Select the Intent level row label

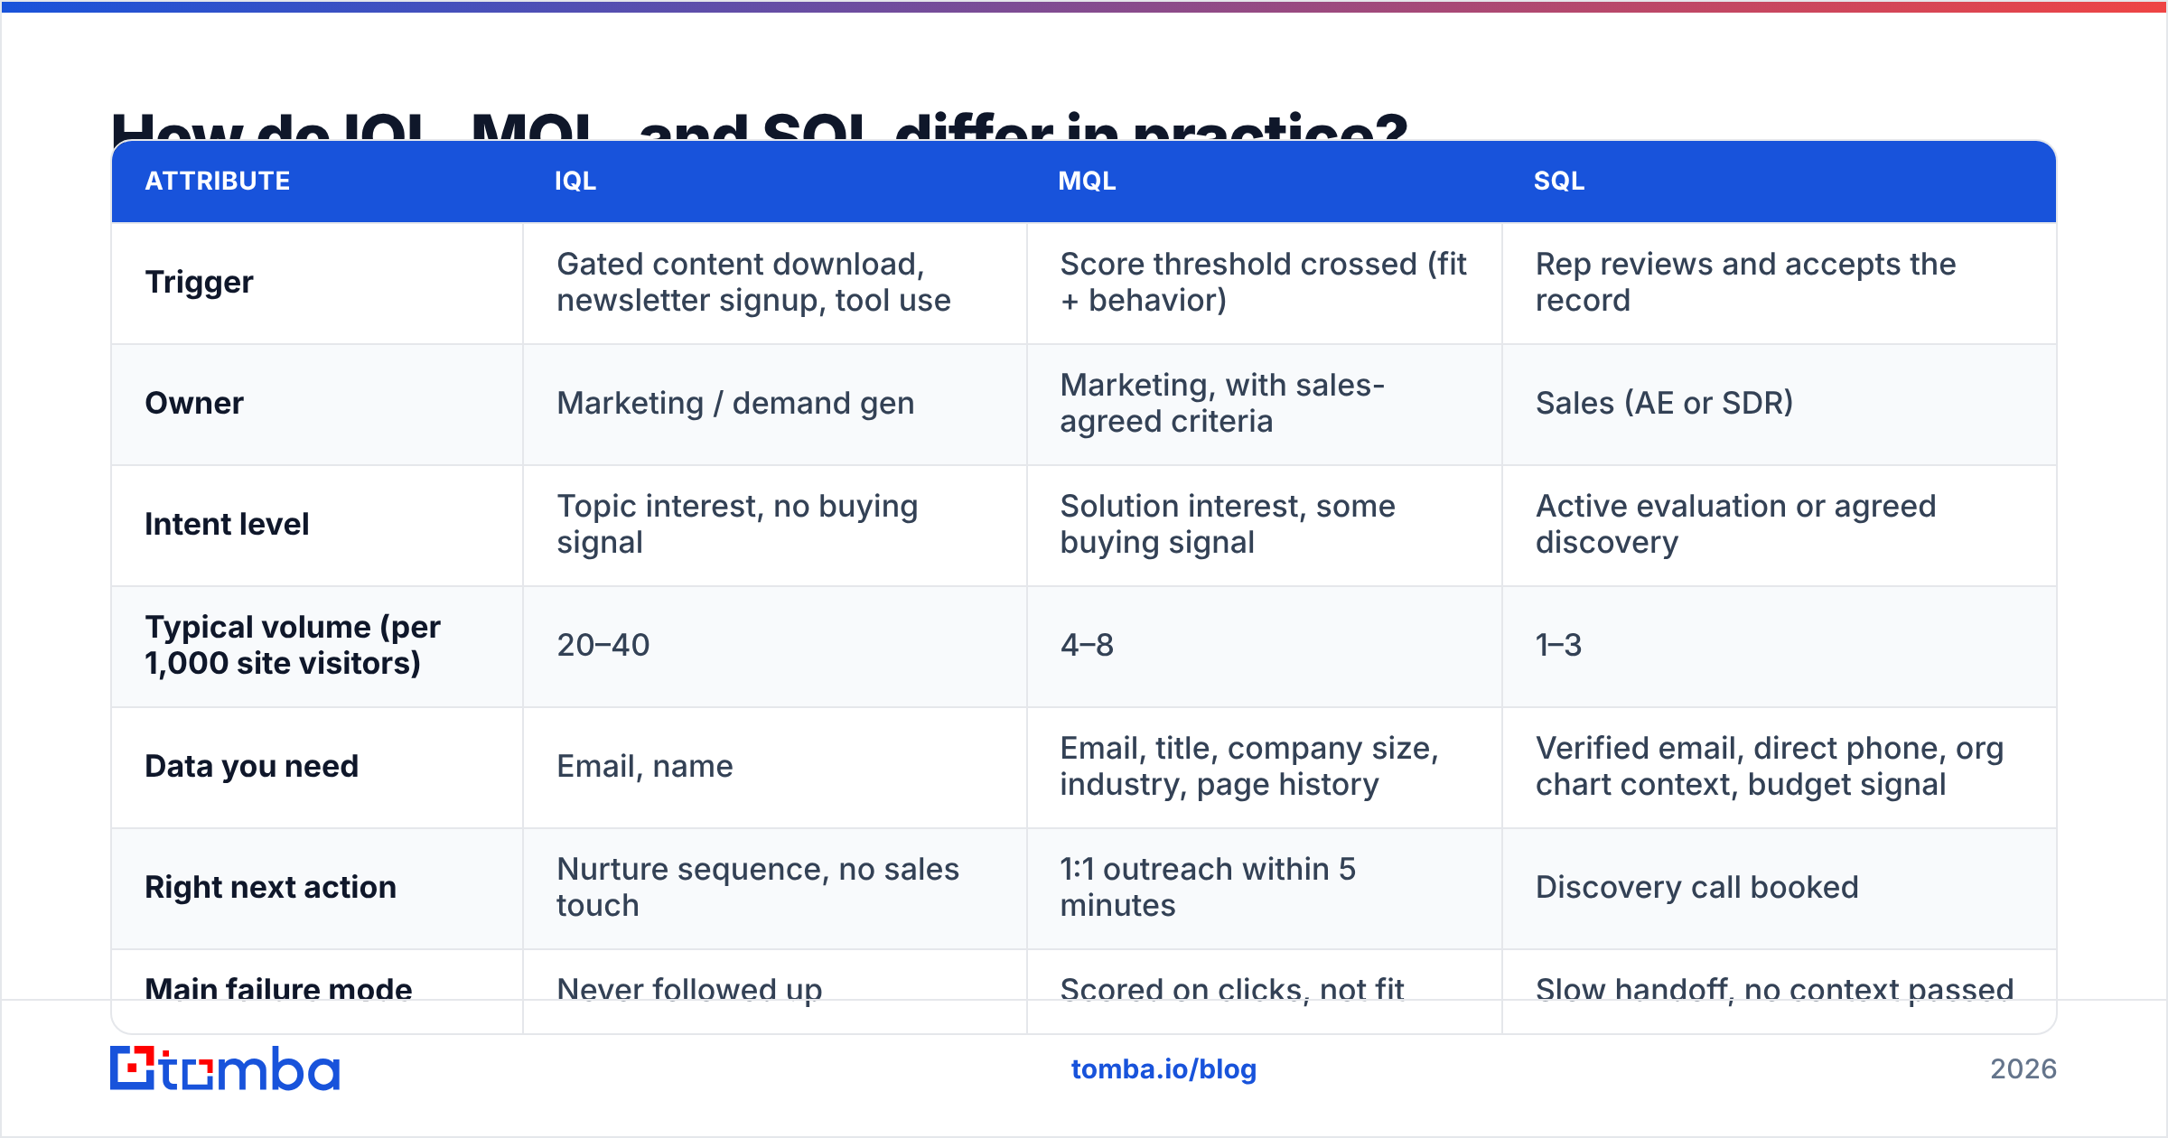(227, 524)
